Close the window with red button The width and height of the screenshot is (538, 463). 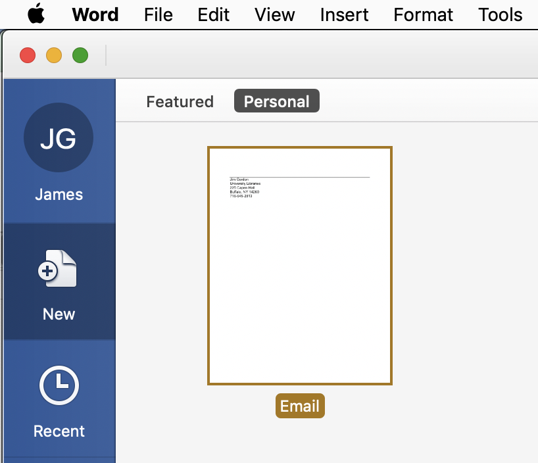28,55
